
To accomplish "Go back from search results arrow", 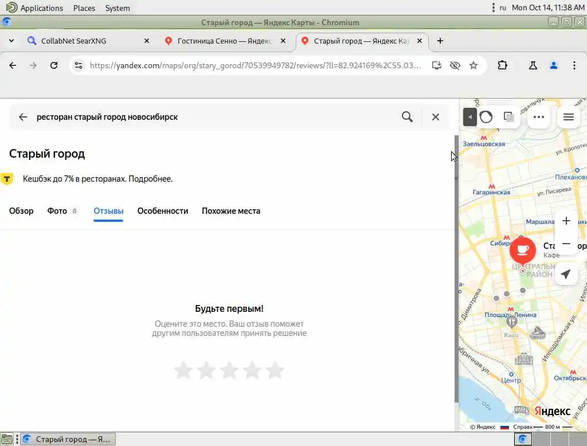I will (x=23, y=117).
